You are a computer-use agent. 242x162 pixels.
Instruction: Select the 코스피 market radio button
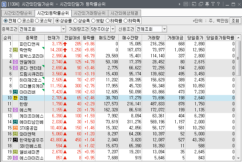(x=19, y=21)
